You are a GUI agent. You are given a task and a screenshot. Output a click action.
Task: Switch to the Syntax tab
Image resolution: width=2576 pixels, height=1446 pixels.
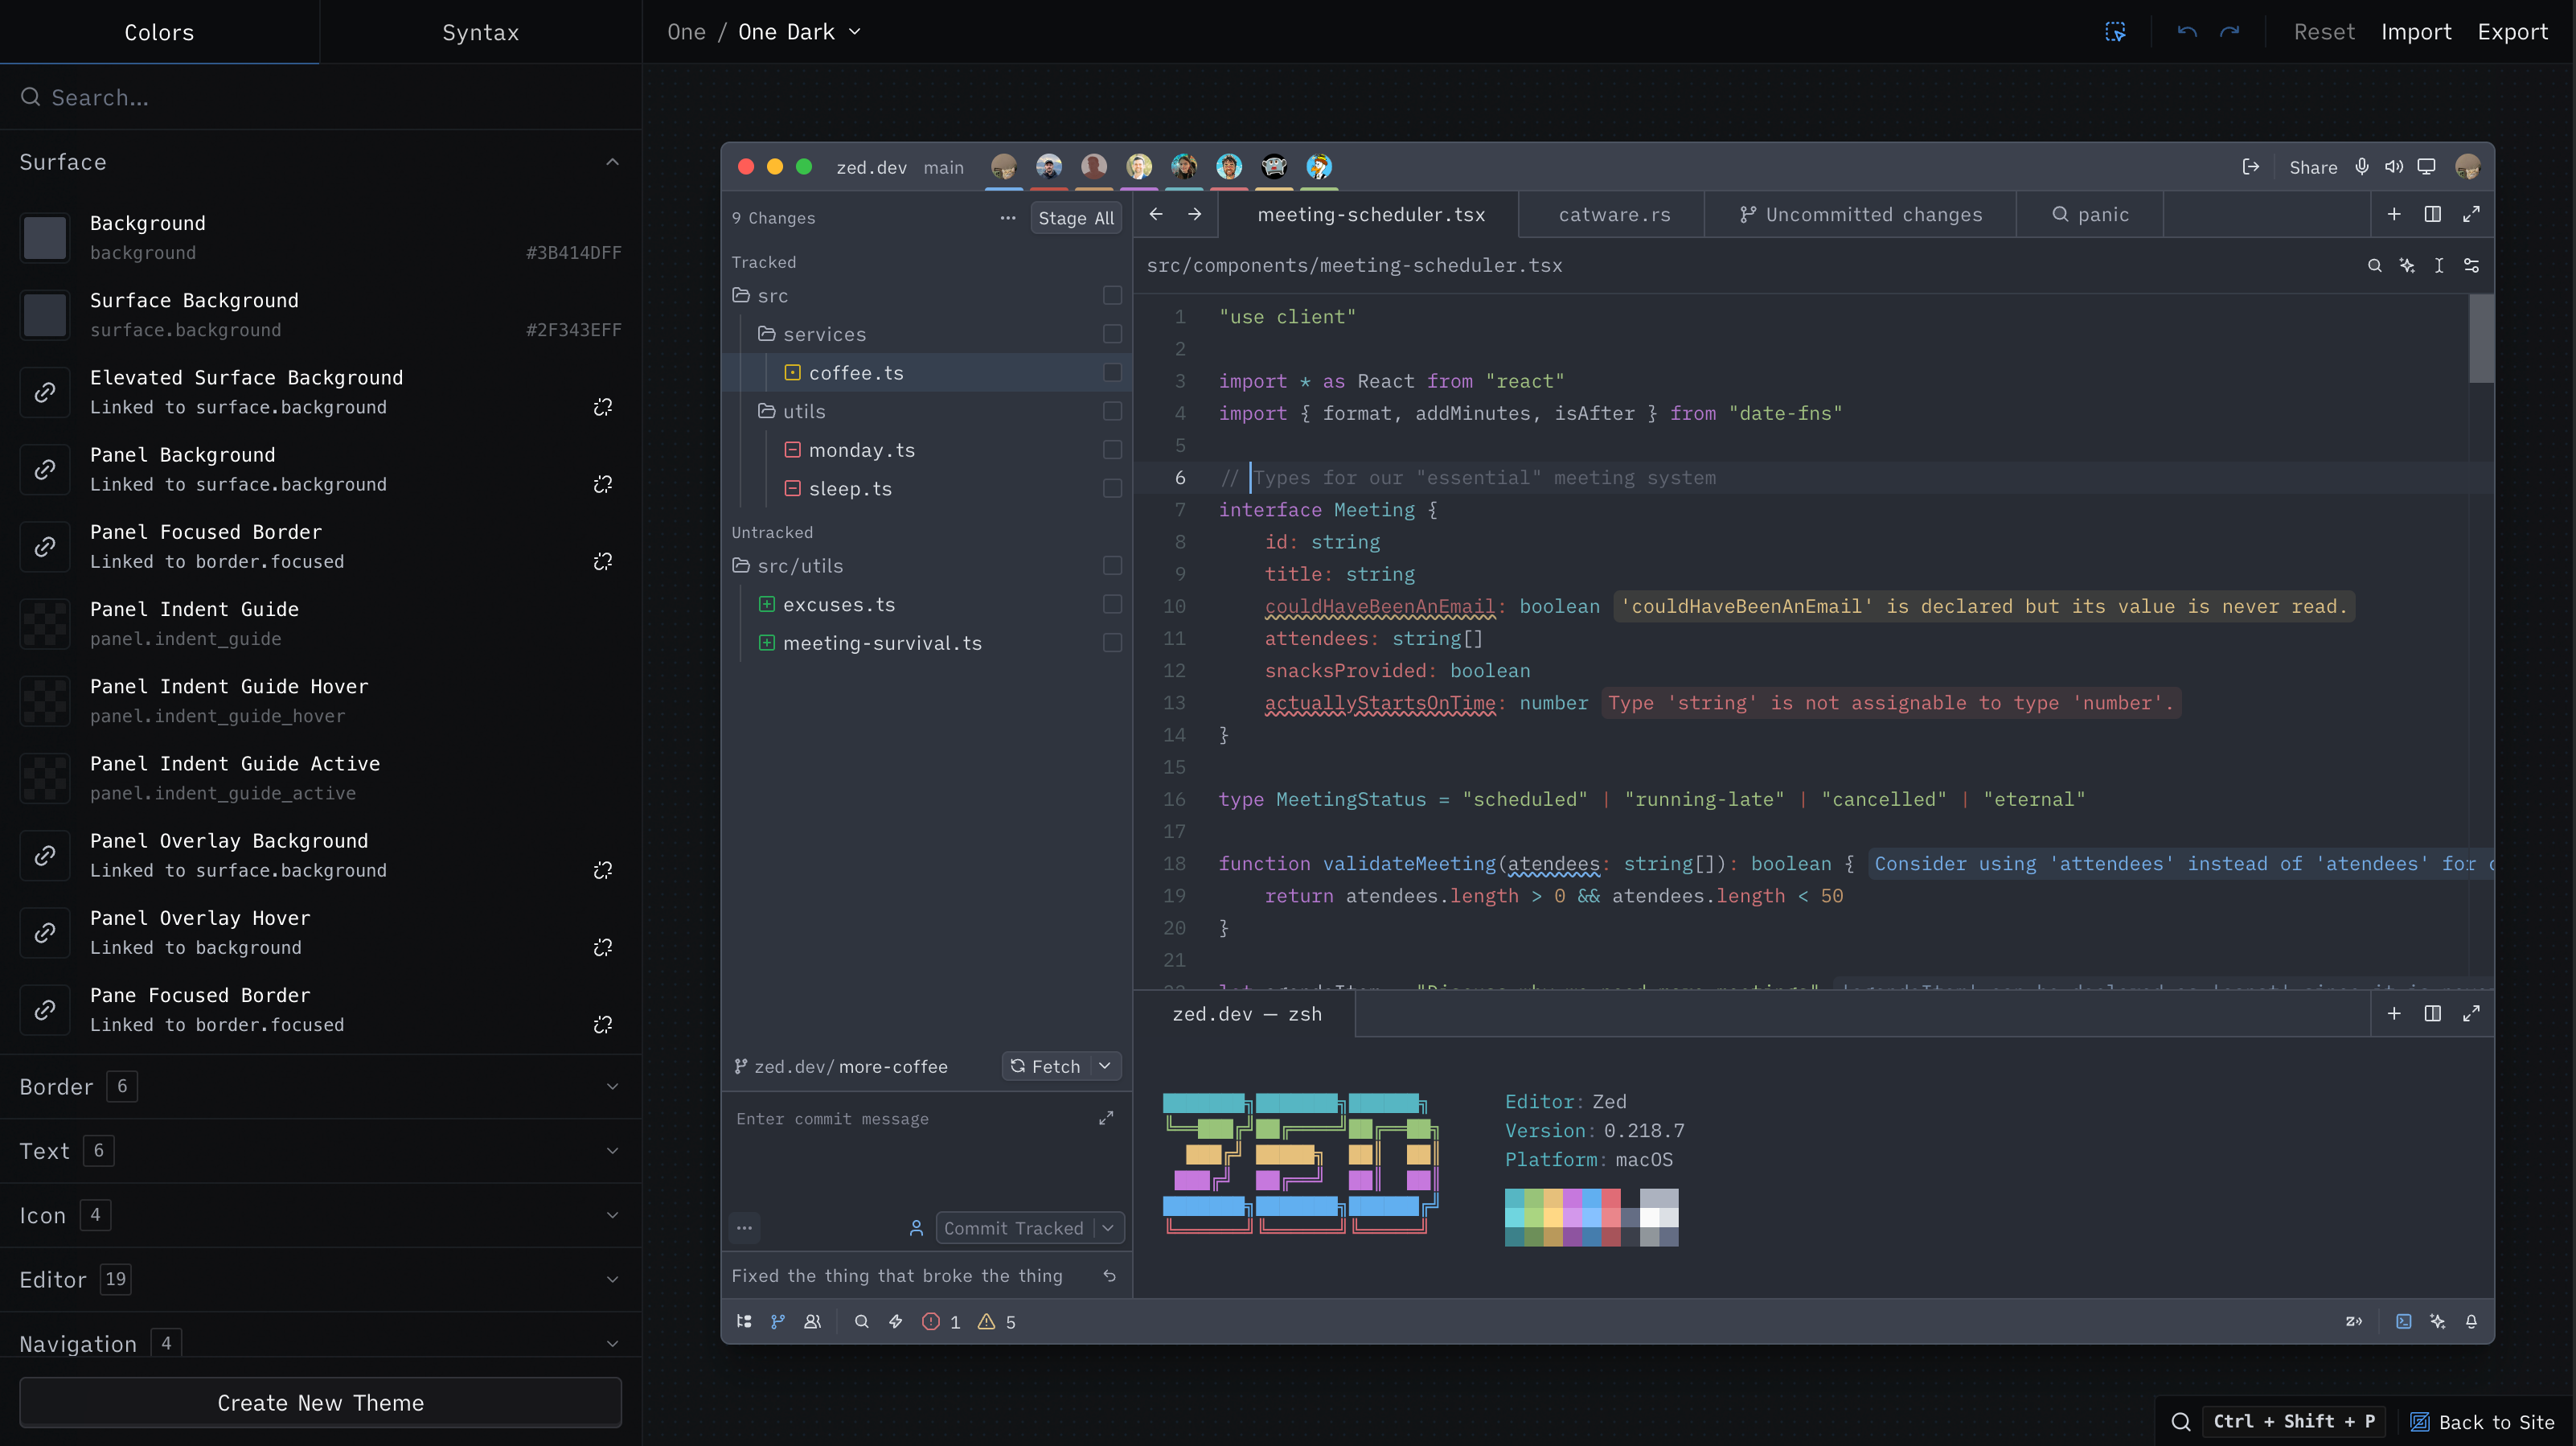[480, 32]
